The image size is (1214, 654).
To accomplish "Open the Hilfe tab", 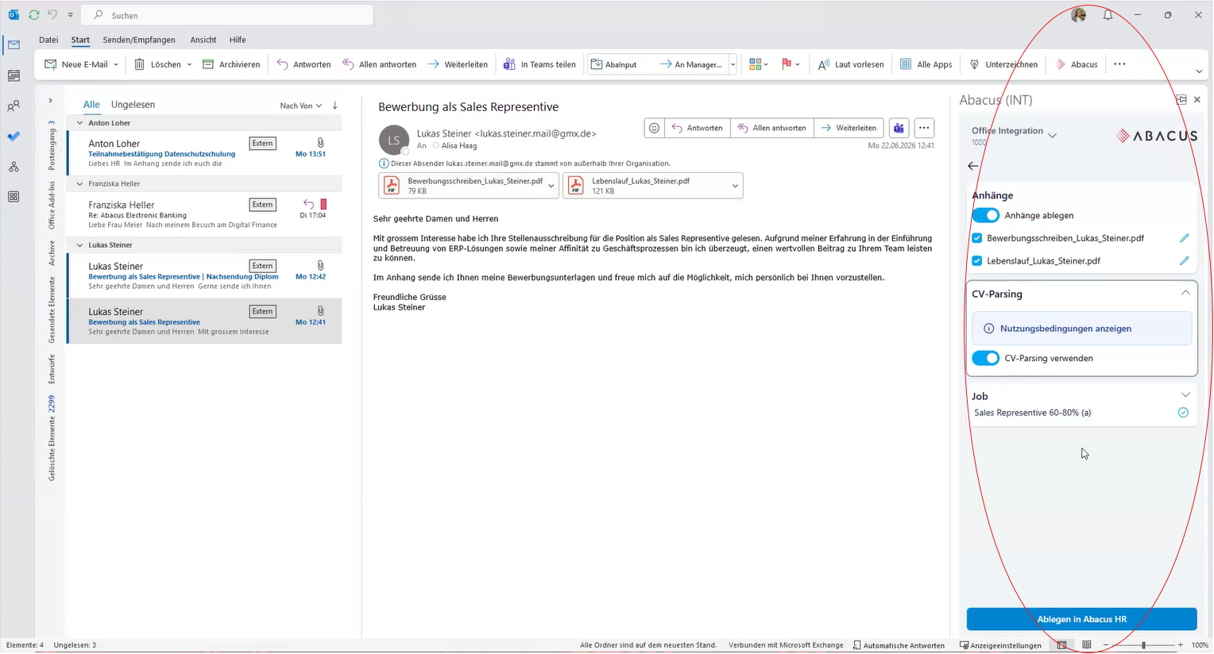I will (x=238, y=40).
